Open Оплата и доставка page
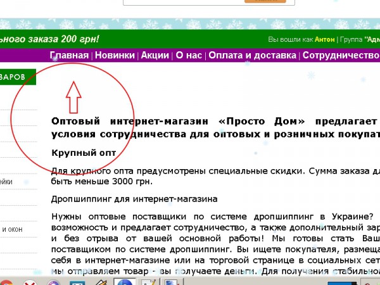The image size is (380, 285). click(x=252, y=55)
